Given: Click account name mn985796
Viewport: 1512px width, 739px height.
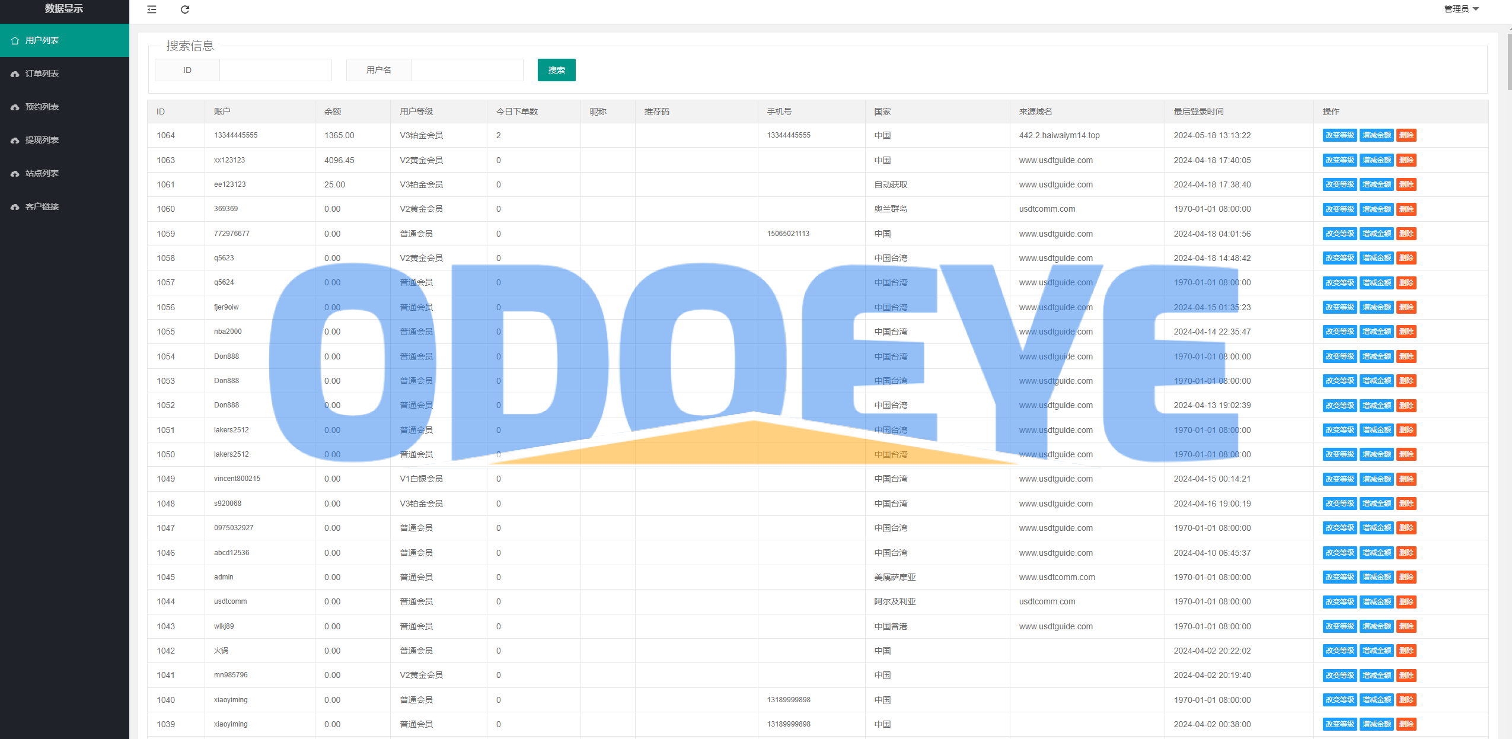Looking at the screenshot, I should pos(231,675).
